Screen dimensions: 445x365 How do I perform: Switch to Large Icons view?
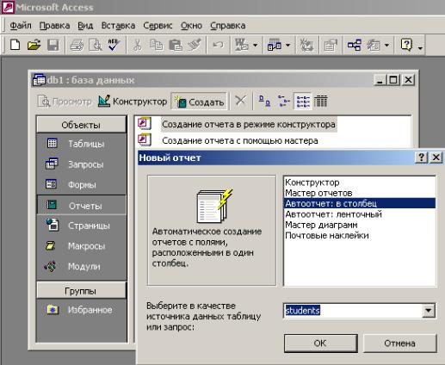pyautogui.click(x=264, y=101)
